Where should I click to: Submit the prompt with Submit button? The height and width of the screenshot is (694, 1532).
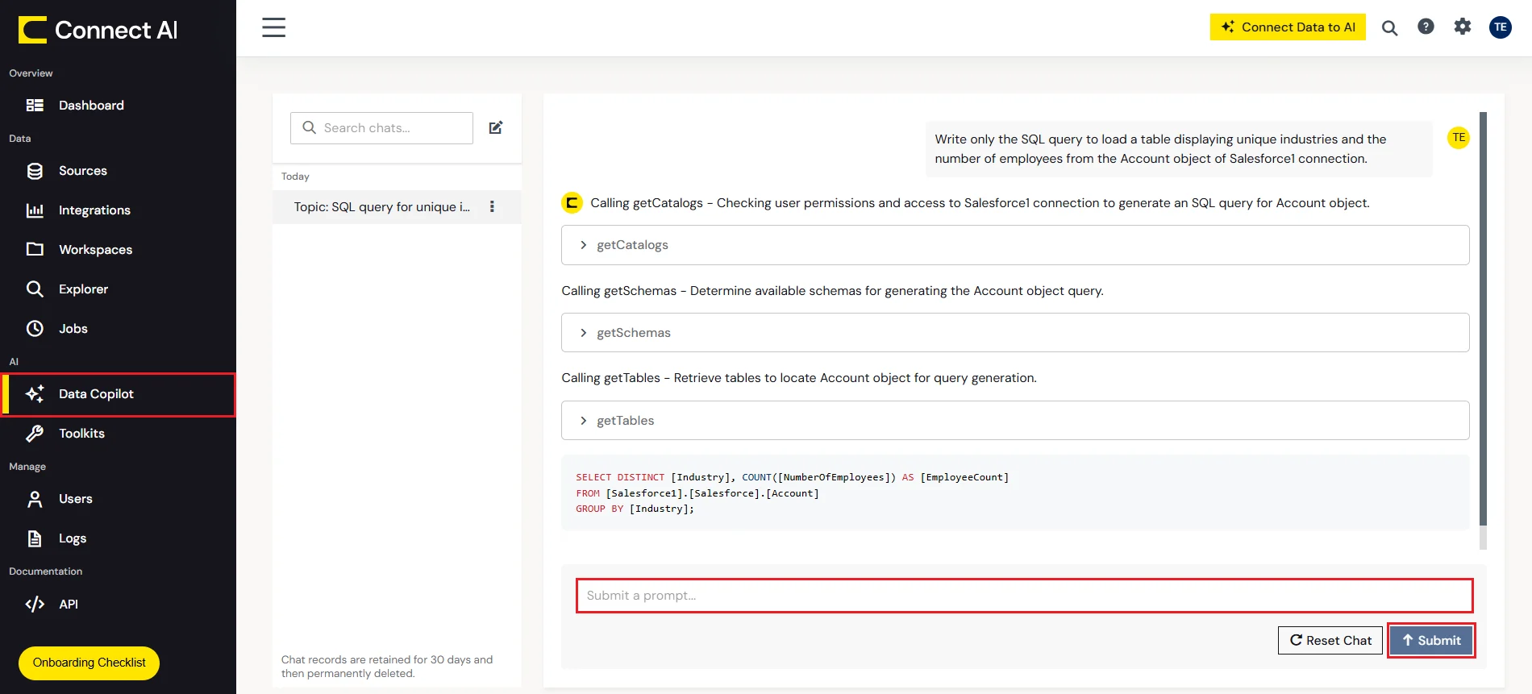click(x=1431, y=640)
